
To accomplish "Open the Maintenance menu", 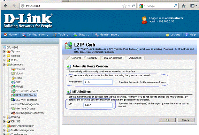I will [107, 34].
